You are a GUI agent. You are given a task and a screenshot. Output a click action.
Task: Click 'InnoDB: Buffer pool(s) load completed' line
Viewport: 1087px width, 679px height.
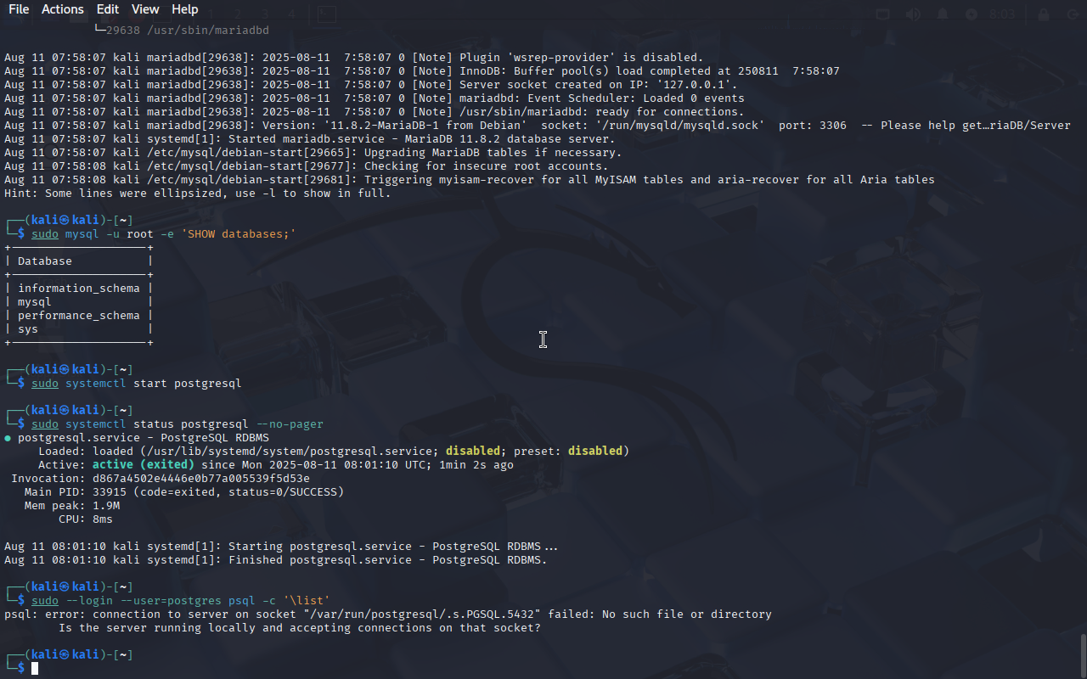click(422, 71)
